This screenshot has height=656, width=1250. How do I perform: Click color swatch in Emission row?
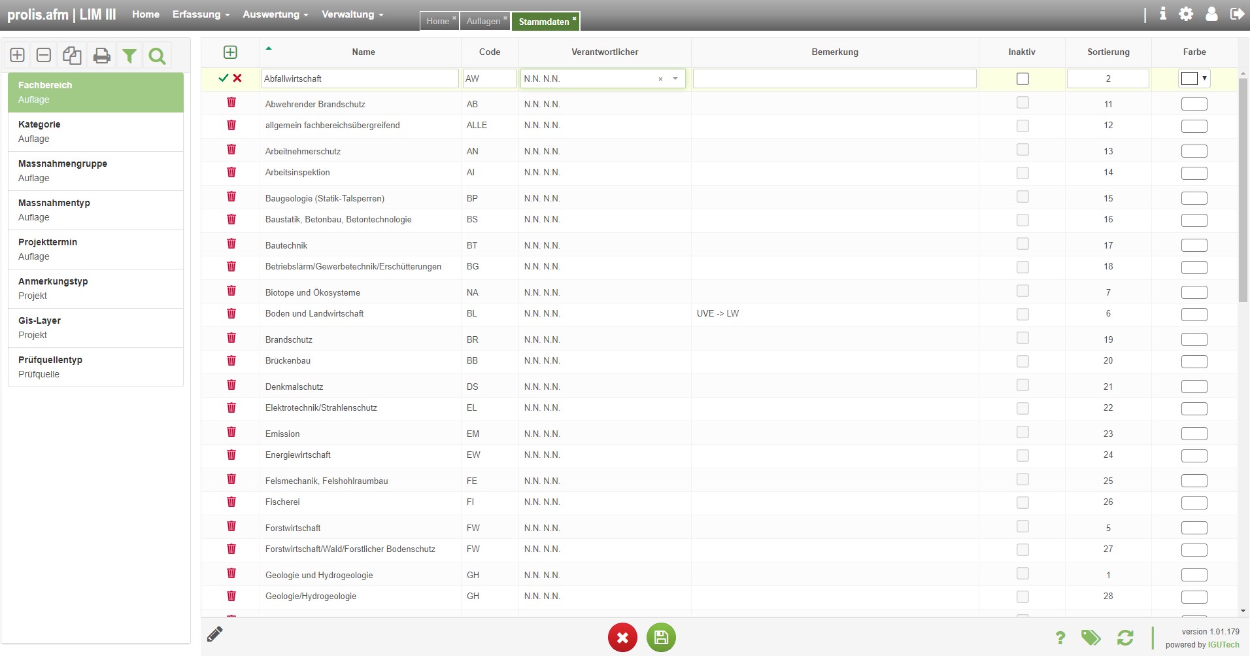(1194, 434)
